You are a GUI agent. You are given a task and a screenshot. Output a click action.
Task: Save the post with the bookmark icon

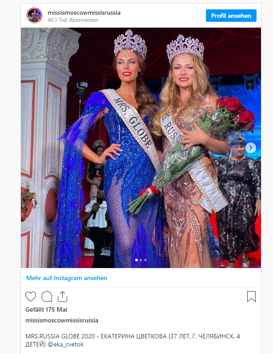[x=251, y=297]
